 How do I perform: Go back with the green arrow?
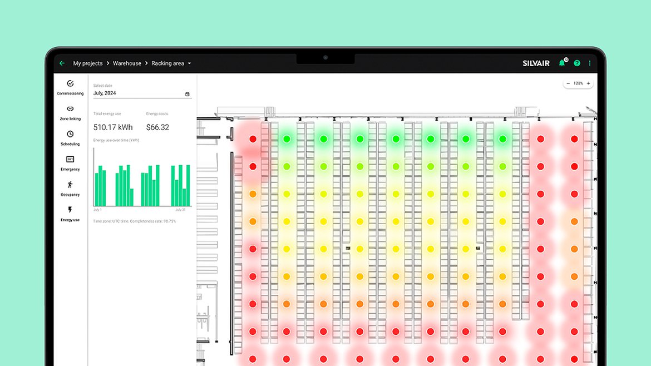(62, 63)
